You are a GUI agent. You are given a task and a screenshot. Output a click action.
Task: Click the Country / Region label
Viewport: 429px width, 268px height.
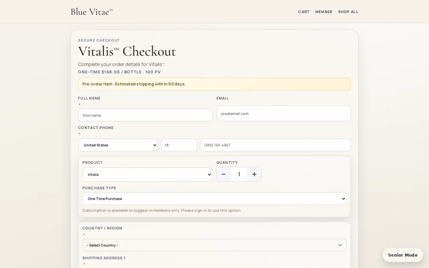coord(102,228)
